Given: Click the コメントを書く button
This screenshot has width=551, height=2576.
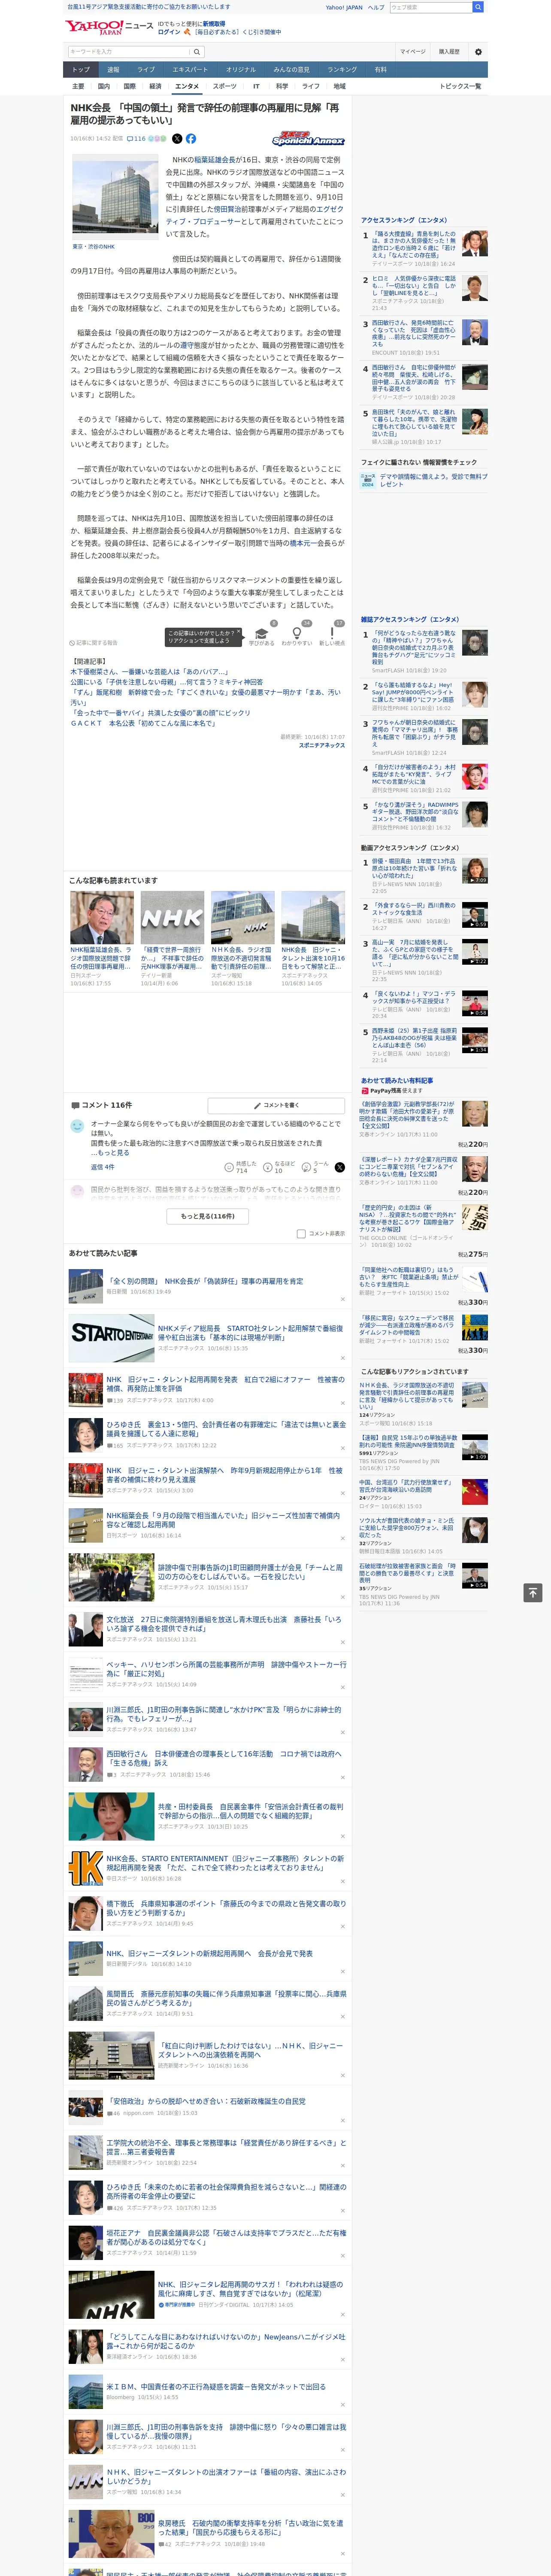Looking at the screenshot, I should click(276, 1106).
